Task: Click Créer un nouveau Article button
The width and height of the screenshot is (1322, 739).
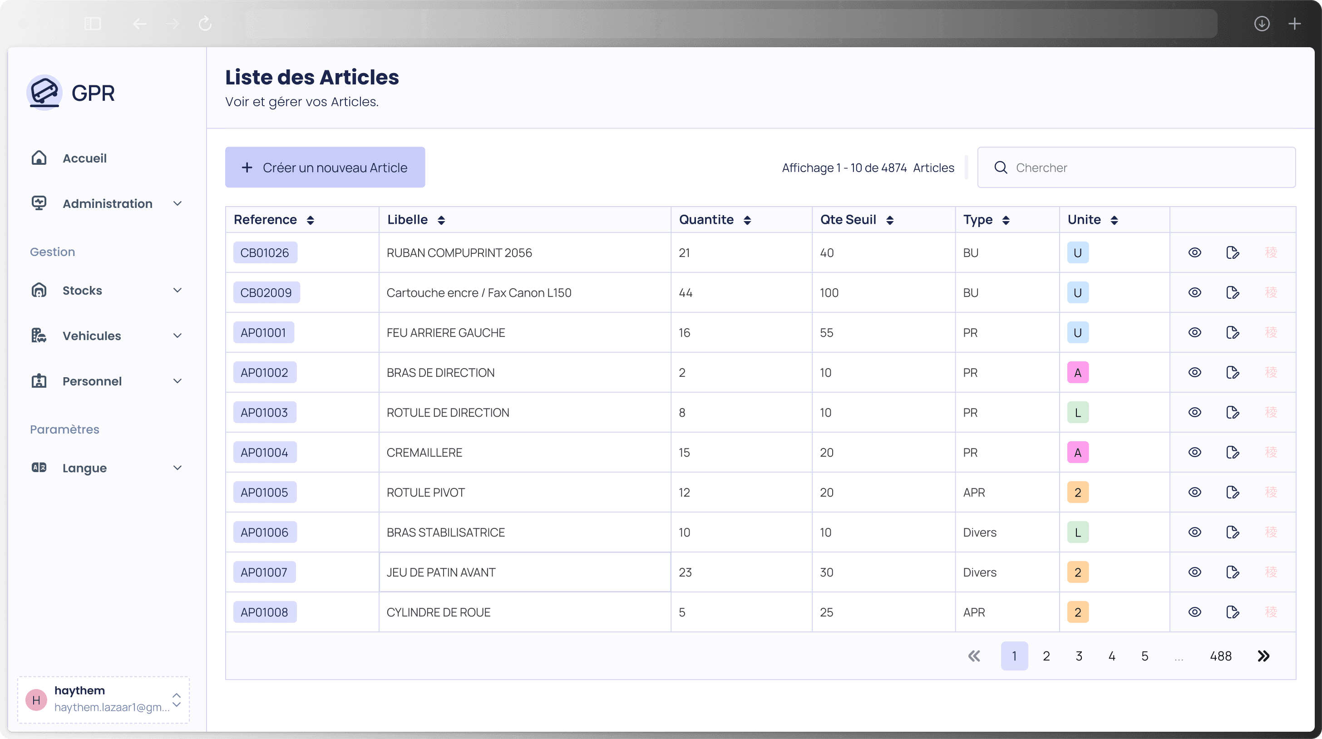Action: [x=325, y=167]
